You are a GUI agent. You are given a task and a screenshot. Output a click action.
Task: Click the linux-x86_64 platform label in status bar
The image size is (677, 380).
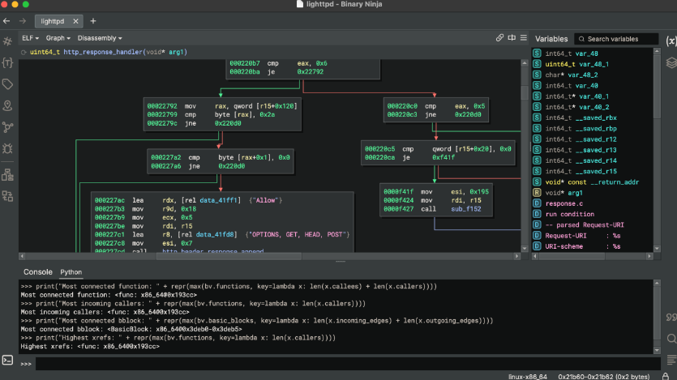click(x=529, y=376)
